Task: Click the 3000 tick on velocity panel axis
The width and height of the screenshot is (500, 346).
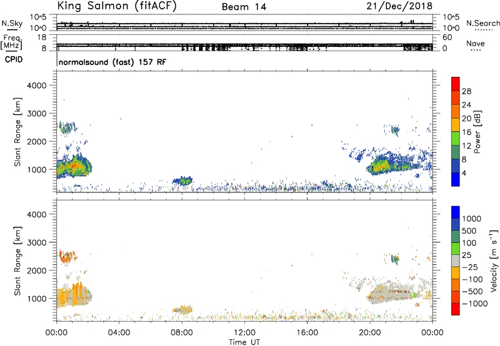Action: (x=37, y=242)
